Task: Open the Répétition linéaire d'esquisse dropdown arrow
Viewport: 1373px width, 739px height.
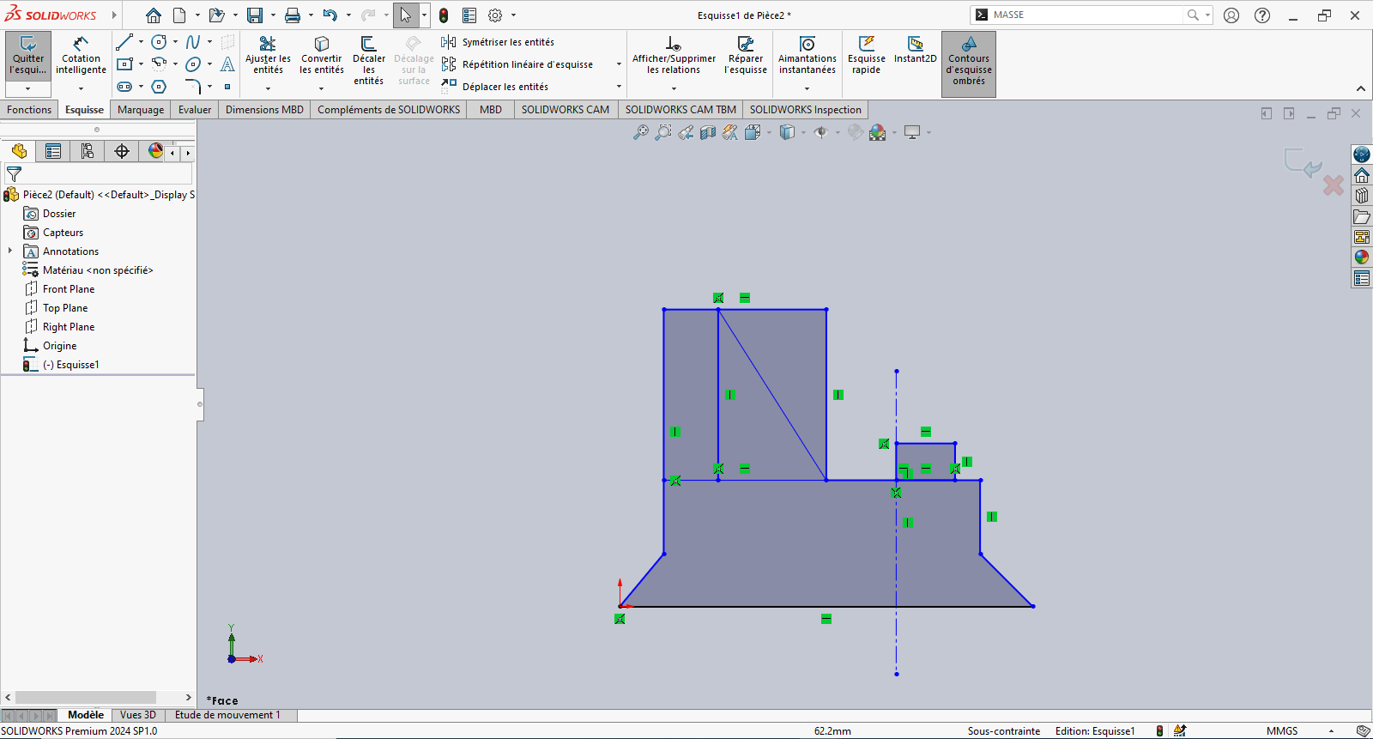Action: coord(619,64)
